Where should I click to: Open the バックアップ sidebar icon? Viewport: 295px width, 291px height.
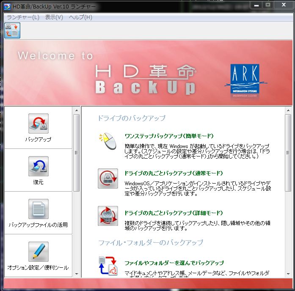pyautogui.click(x=39, y=124)
